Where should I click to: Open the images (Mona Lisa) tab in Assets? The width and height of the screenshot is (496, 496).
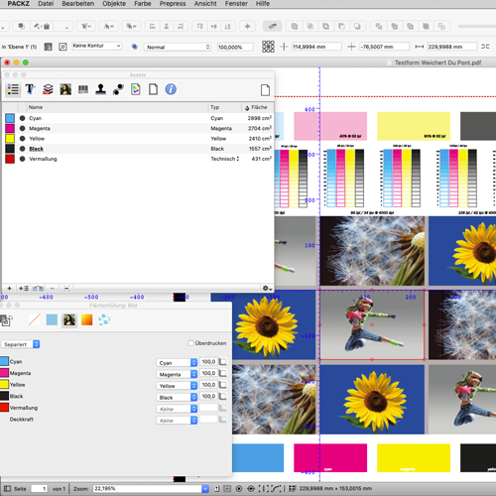pyautogui.click(x=65, y=89)
